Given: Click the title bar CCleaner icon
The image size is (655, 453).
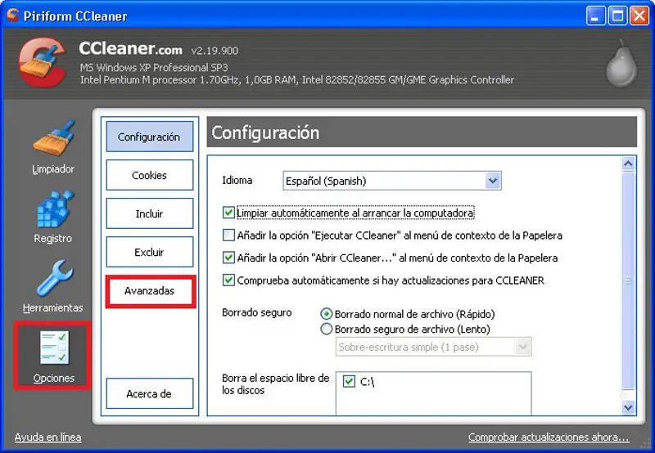Looking at the screenshot, I should pyautogui.click(x=13, y=16).
